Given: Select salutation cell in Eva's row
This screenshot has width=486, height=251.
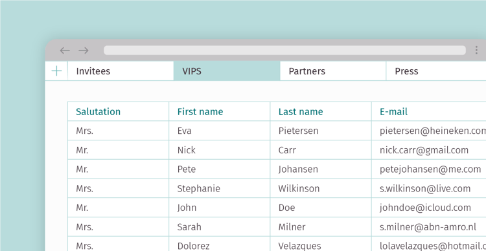Looking at the screenshot, I should pyautogui.click(x=119, y=131).
